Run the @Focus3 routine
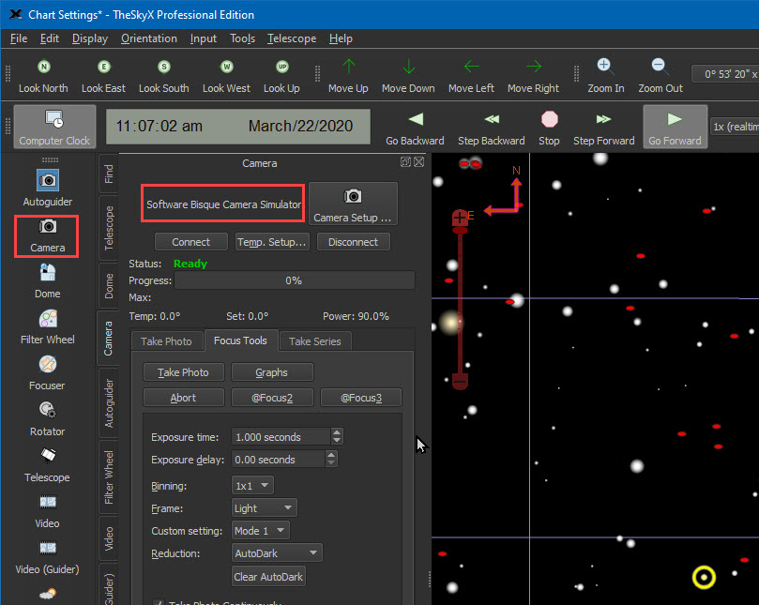Screen dimensions: 759x605 click(361, 398)
